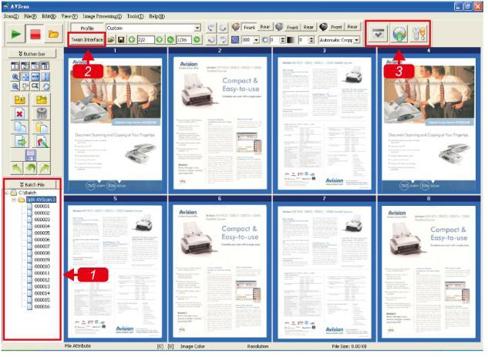
Task: Select file 000011 in batch tree
Action: [42, 273]
